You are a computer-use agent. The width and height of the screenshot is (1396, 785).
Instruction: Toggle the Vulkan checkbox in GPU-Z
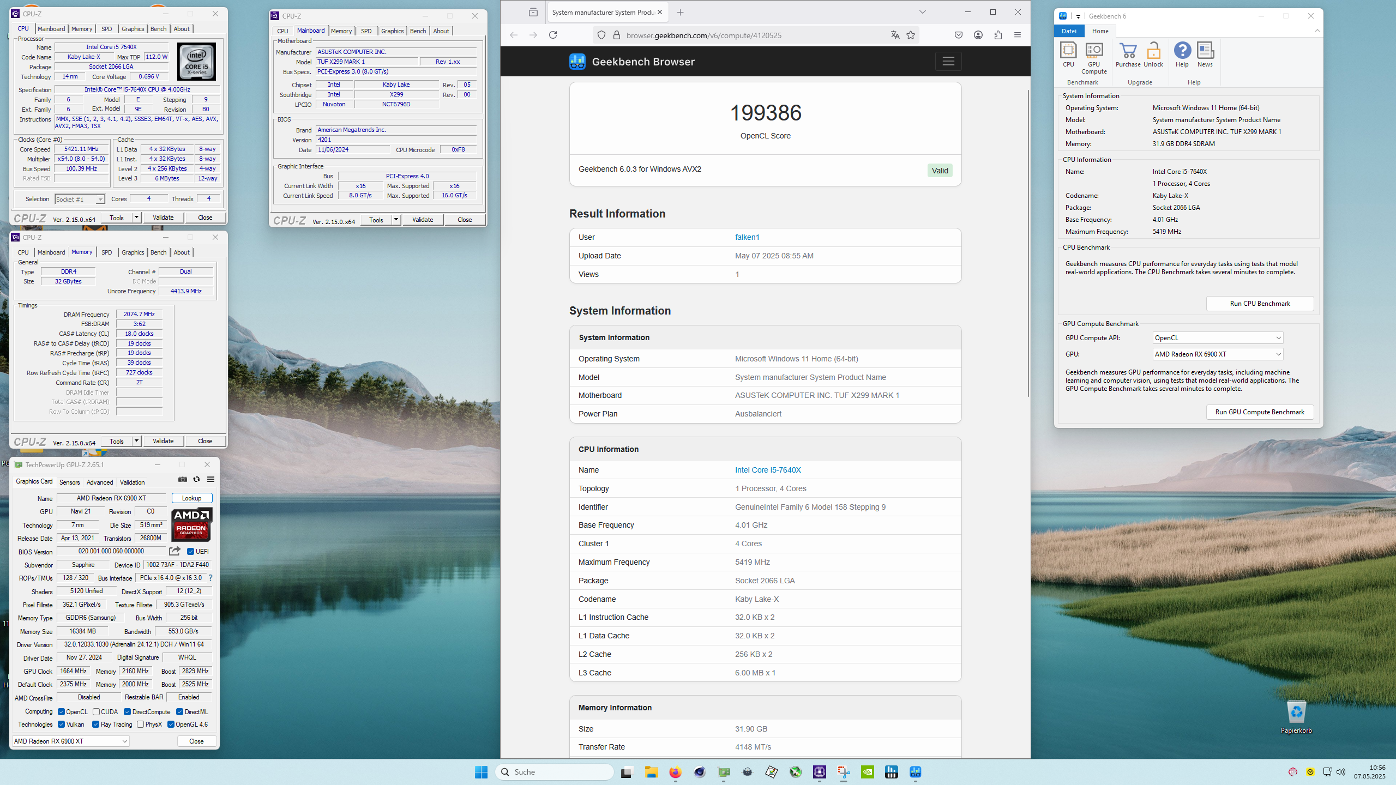point(61,724)
